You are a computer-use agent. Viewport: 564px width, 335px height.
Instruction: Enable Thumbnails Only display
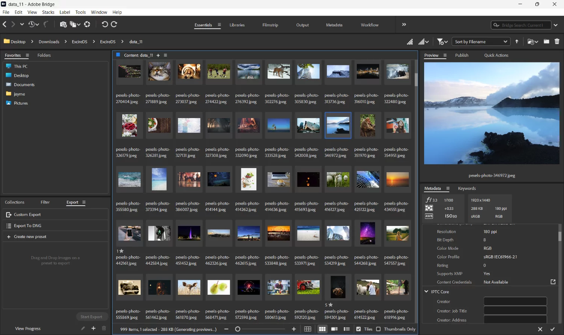(378, 329)
